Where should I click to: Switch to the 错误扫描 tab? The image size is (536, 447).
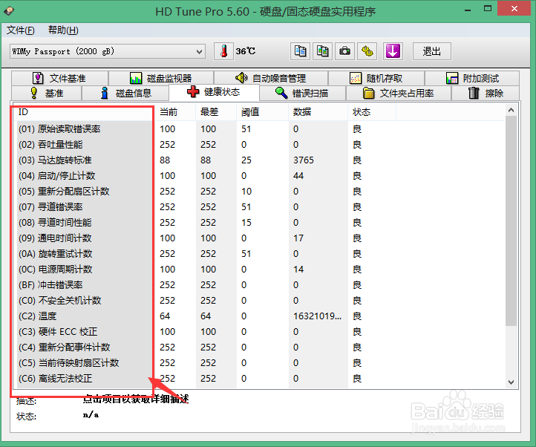pyautogui.click(x=302, y=93)
